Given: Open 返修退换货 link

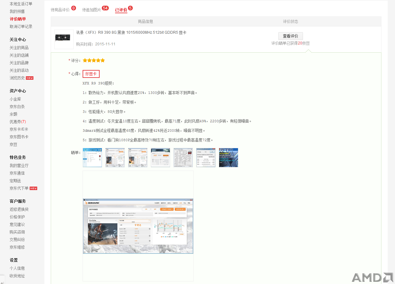Looking at the screenshot, I should [19, 209].
